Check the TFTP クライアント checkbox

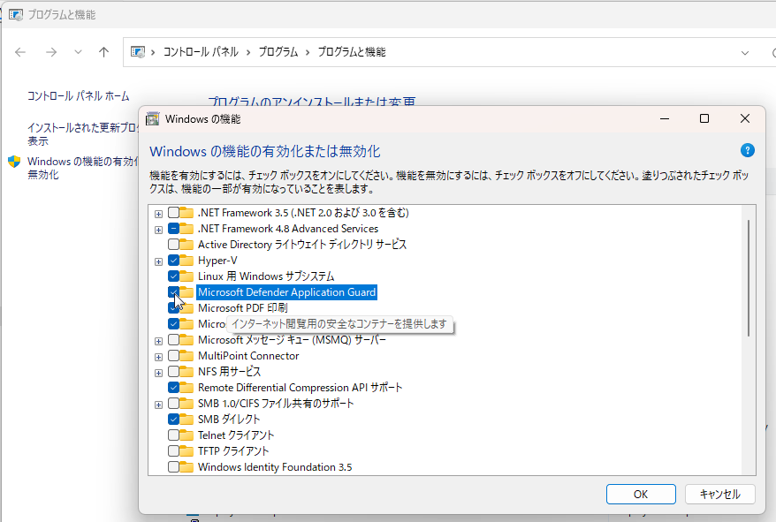[171, 451]
